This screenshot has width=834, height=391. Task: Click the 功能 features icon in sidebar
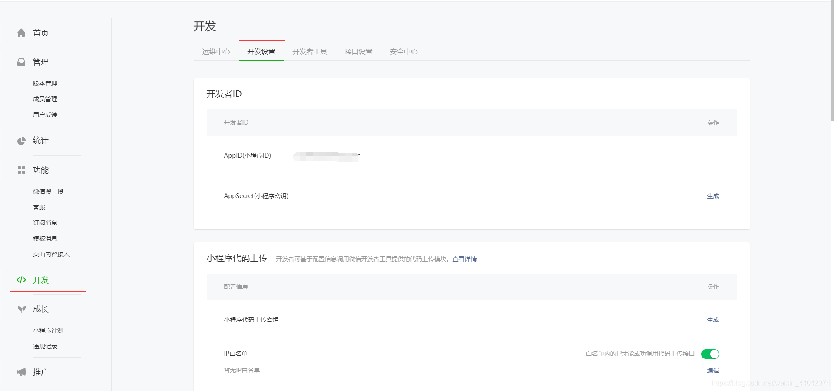[21, 170]
